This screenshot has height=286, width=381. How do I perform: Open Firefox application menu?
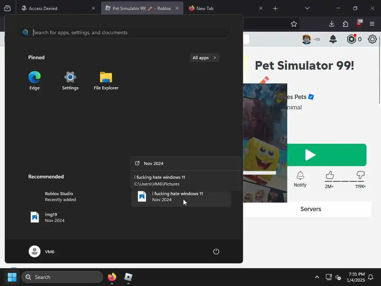(x=372, y=24)
